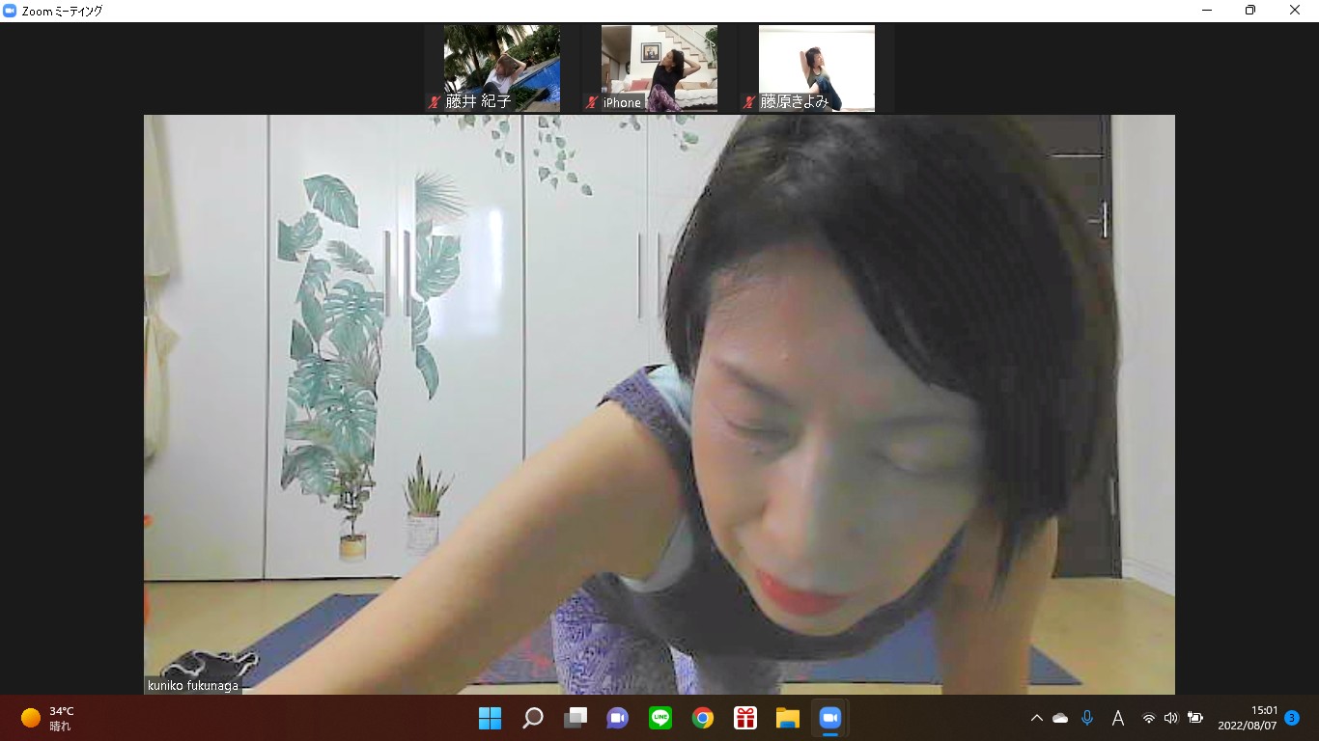Click the Zoom ミーティング window title
The width and height of the screenshot is (1319, 741).
point(62,11)
